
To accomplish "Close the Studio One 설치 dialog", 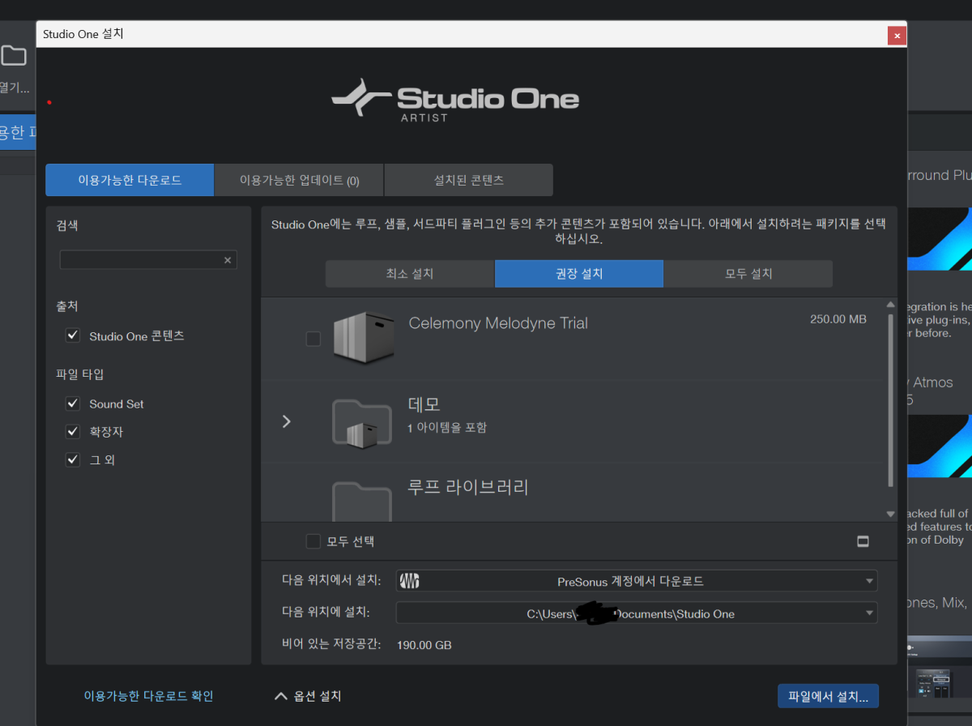I will [x=896, y=35].
